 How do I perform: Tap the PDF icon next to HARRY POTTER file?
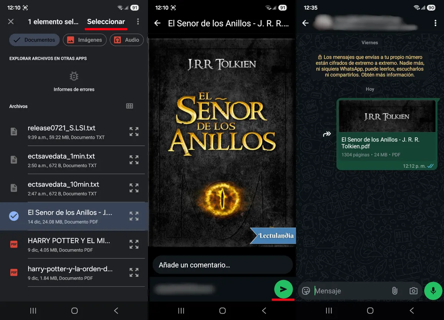14,244
